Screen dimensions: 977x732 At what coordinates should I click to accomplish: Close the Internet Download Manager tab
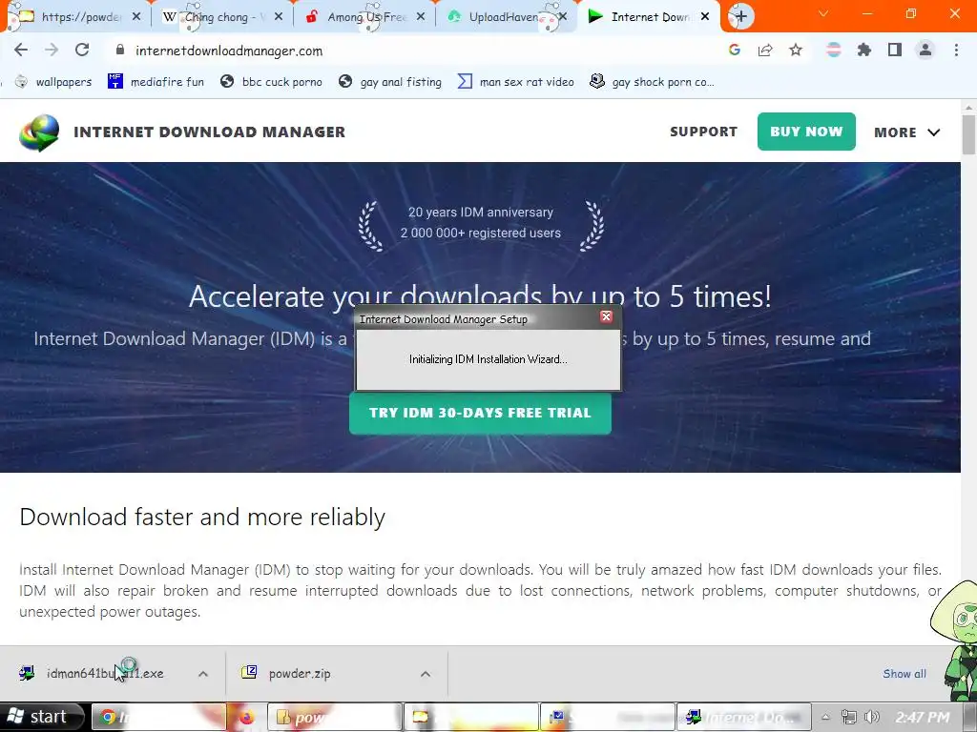[x=705, y=17]
